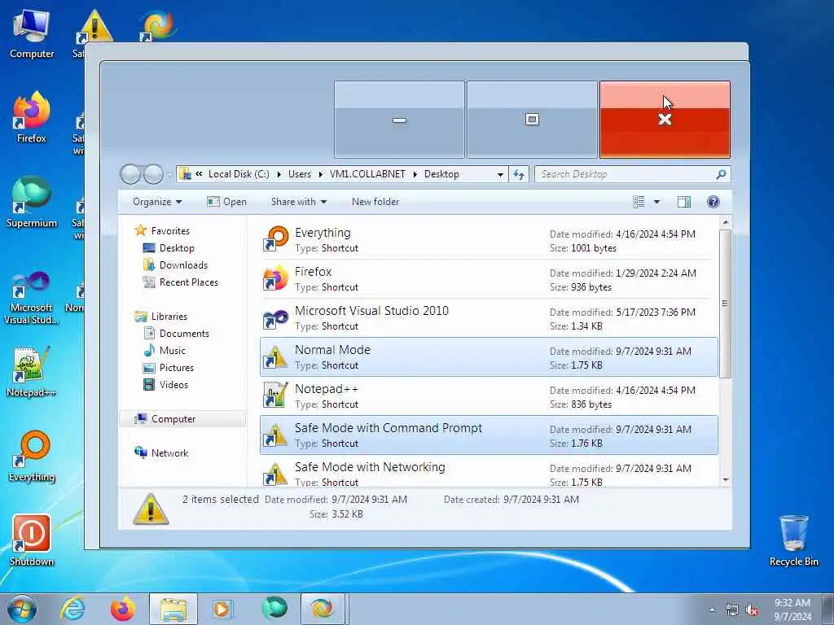
Task: Open Recent Places in navigation pane
Action: tap(189, 282)
